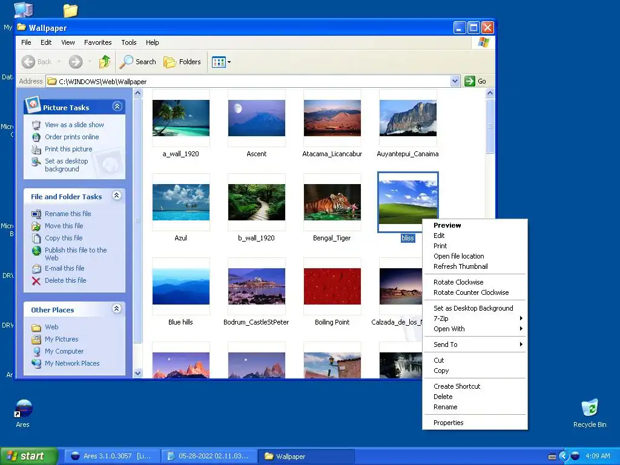The image size is (620, 465).
Task: Open the Search toolbar button
Action: (x=138, y=62)
